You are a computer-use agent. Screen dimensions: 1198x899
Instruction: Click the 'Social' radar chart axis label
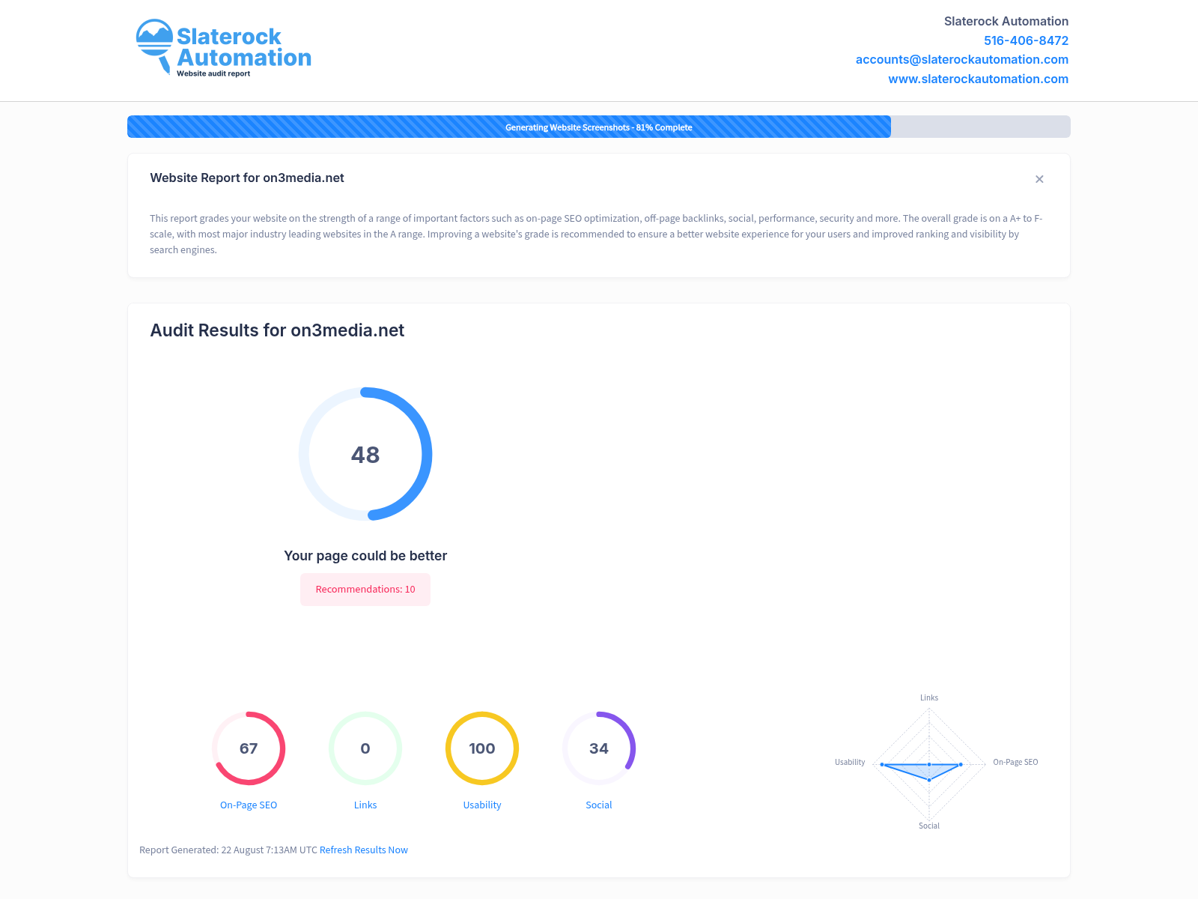(x=929, y=826)
